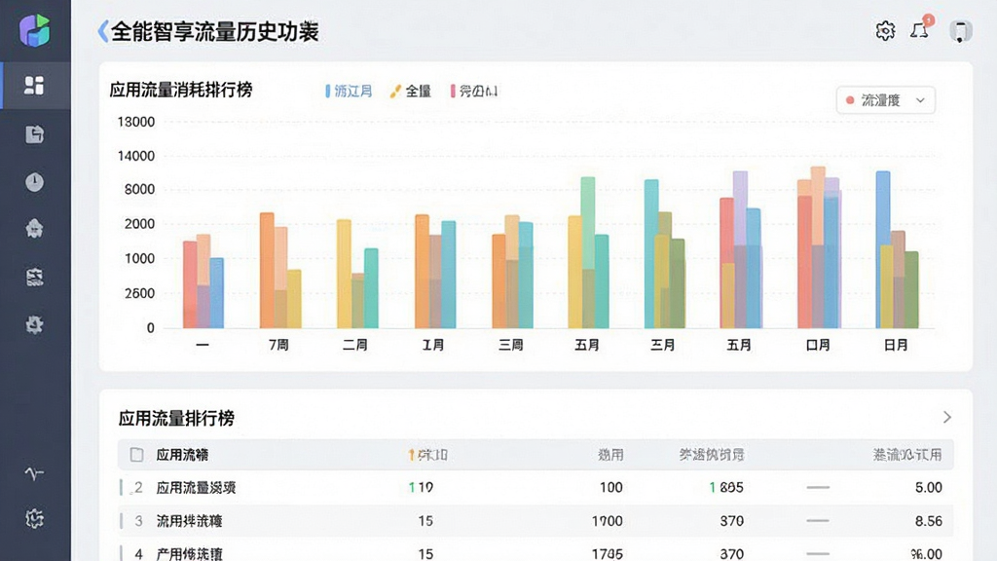The image size is (997, 561).
Task: Select the row numbered 2 (应用流量)
Action: pyautogui.click(x=536, y=488)
